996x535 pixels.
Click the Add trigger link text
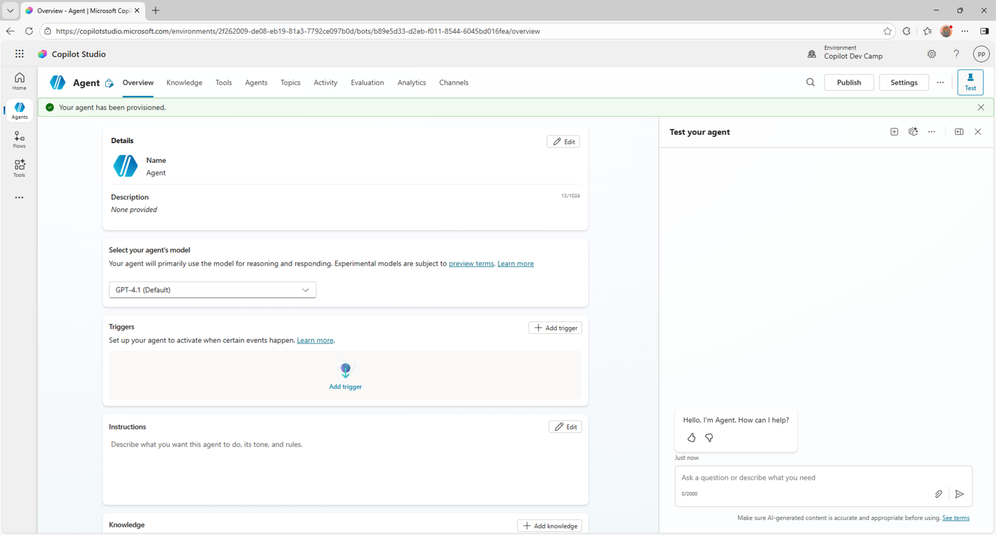tap(345, 387)
